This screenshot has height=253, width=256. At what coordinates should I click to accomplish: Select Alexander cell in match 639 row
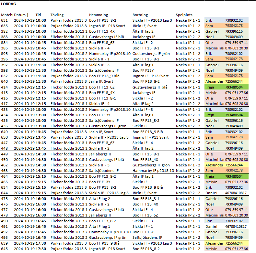tap(214, 243)
